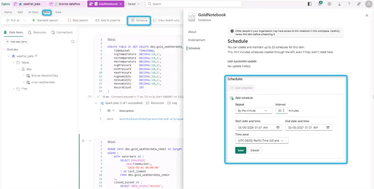Switch to the Connections pane tab
This screenshot has height=189, width=374.
point(62,32)
